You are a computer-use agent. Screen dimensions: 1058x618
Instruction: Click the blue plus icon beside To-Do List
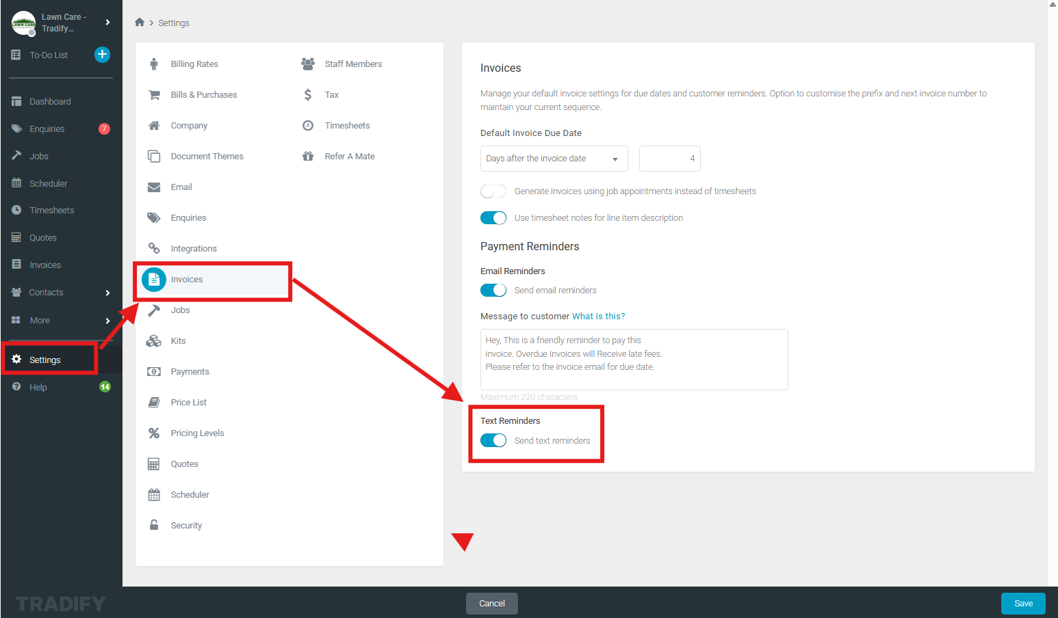(x=102, y=55)
